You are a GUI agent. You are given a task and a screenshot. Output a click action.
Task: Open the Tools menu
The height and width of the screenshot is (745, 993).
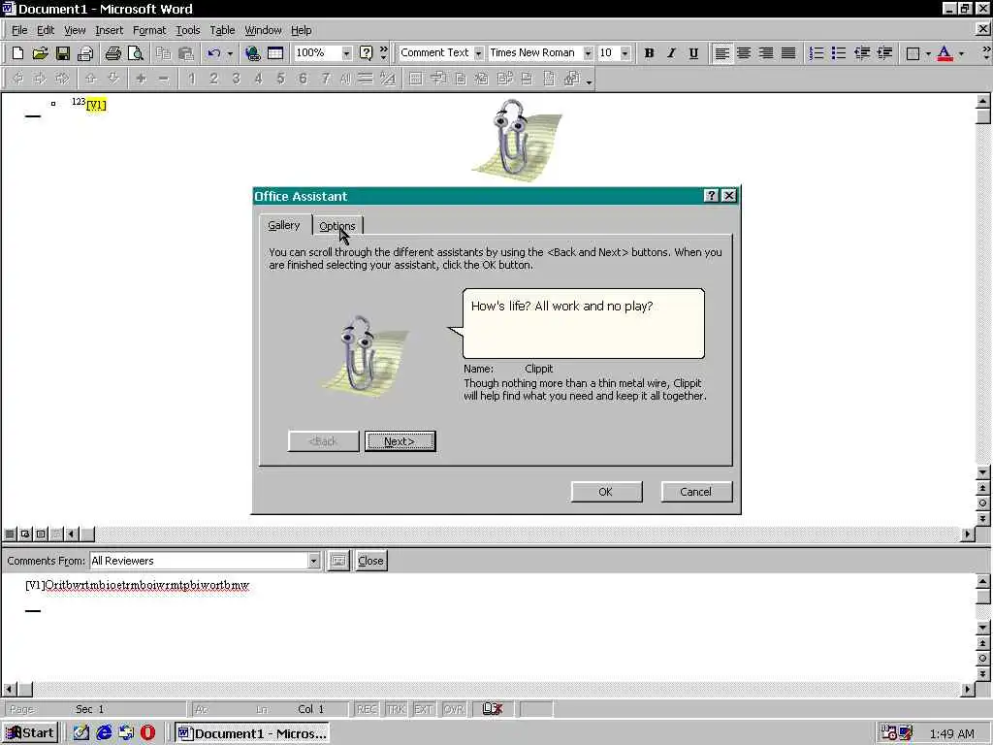click(x=187, y=30)
